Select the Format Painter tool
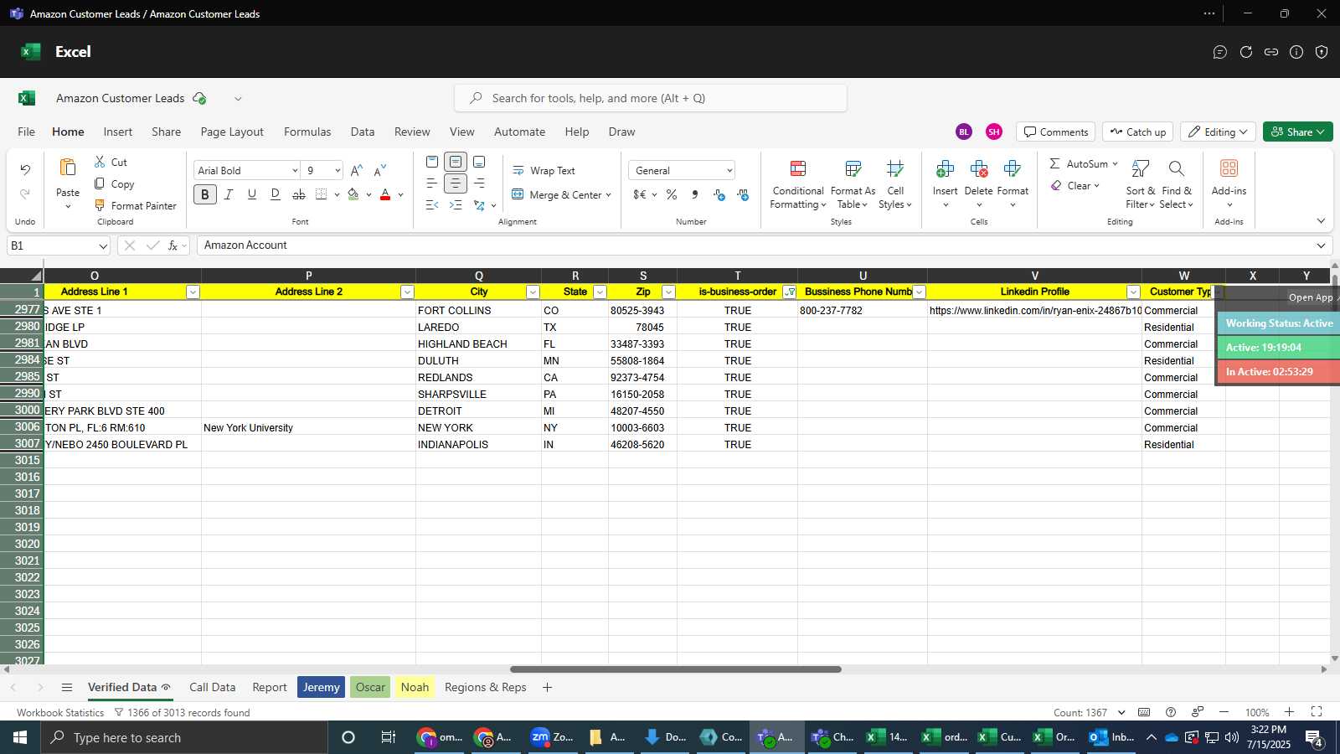The image size is (1340, 754). click(135, 205)
